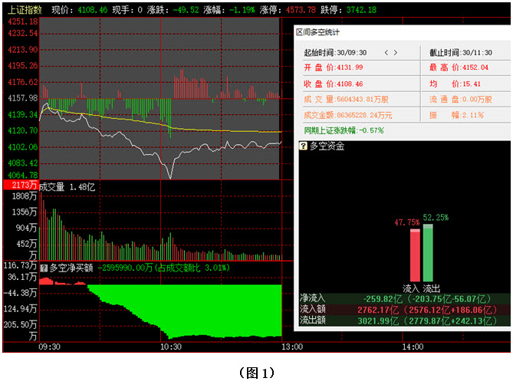
Task: Click the left arrow next to 起始时间
Action: pos(386,53)
